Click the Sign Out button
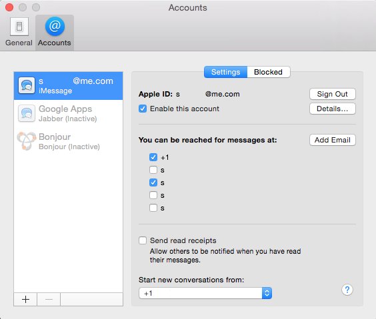 click(x=333, y=94)
